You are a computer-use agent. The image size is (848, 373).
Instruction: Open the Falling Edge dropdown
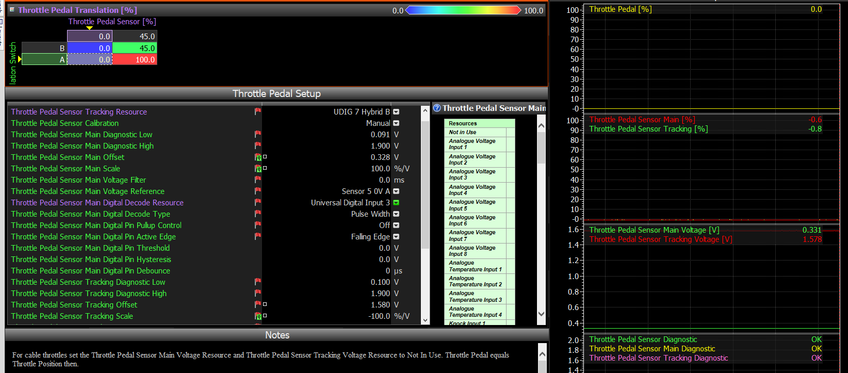pos(396,236)
